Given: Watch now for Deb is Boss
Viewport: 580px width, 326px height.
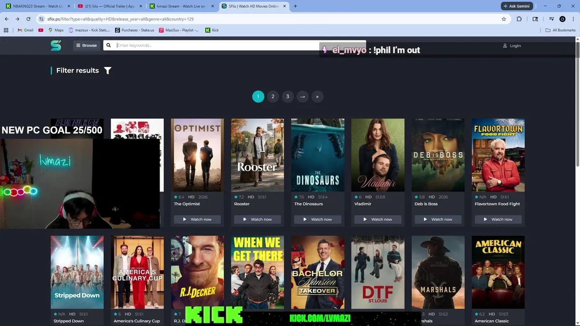Looking at the screenshot, I should [x=438, y=219].
